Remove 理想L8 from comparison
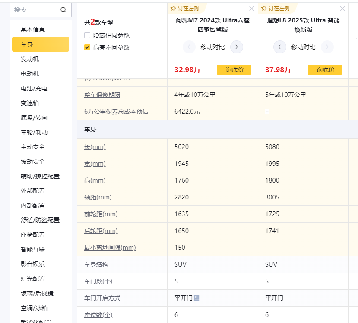 click(x=342, y=9)
